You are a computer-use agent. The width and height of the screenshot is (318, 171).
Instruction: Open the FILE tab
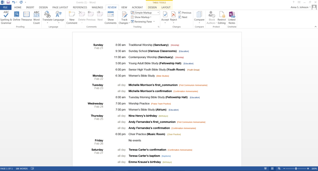(x=5, y=7)
